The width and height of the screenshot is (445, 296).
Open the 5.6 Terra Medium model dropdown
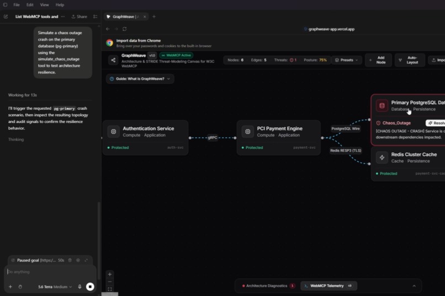point(55,287)
